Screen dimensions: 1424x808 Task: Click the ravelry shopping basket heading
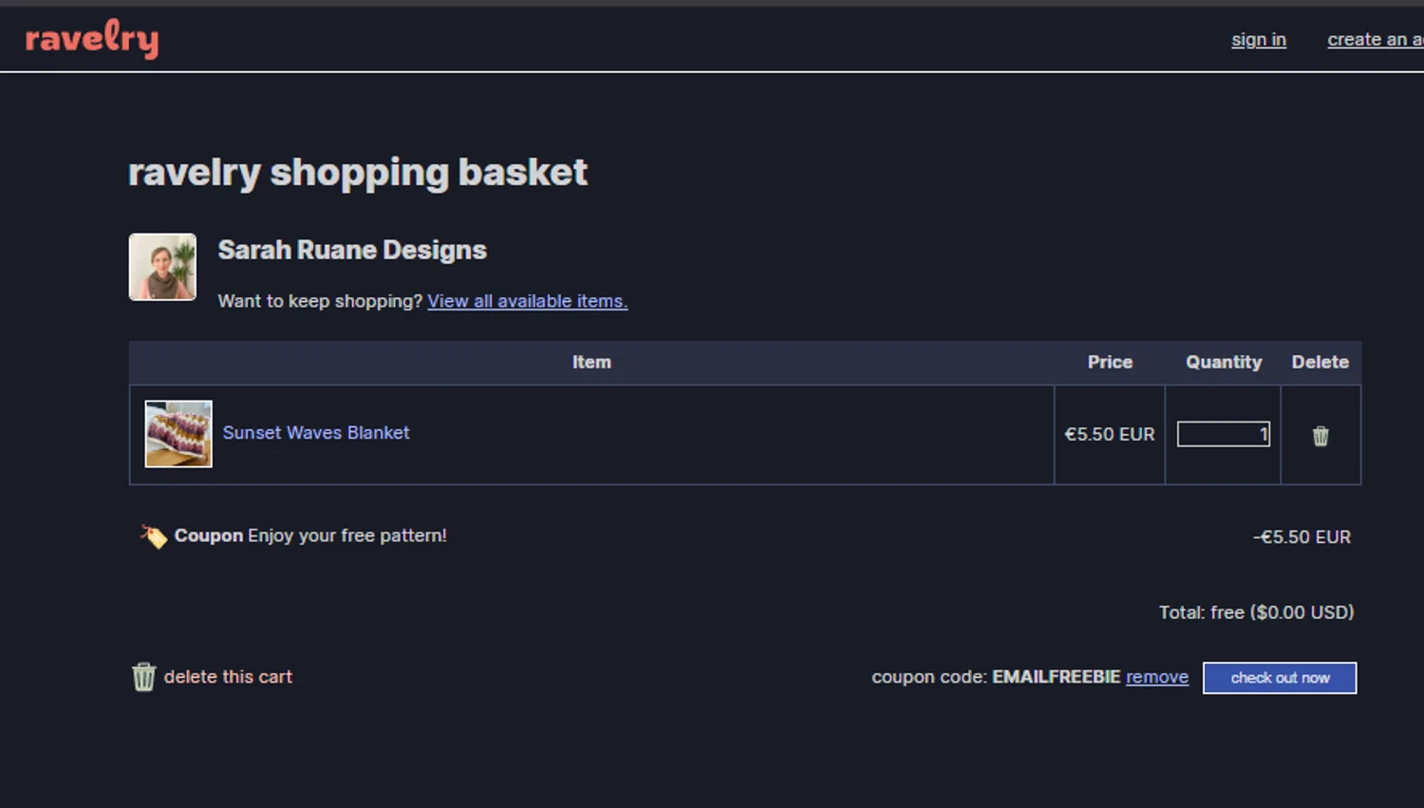click(x=358, y=173)
